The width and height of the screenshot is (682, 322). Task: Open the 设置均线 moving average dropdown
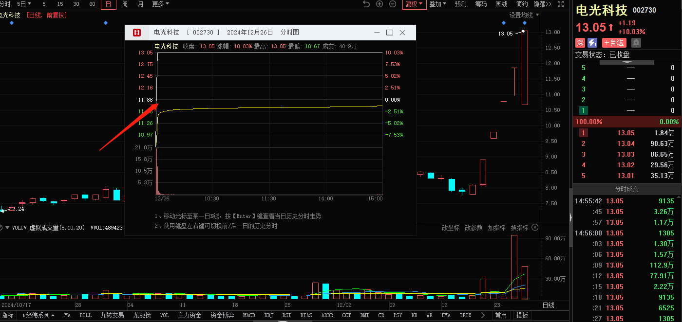tap(524, 15)
